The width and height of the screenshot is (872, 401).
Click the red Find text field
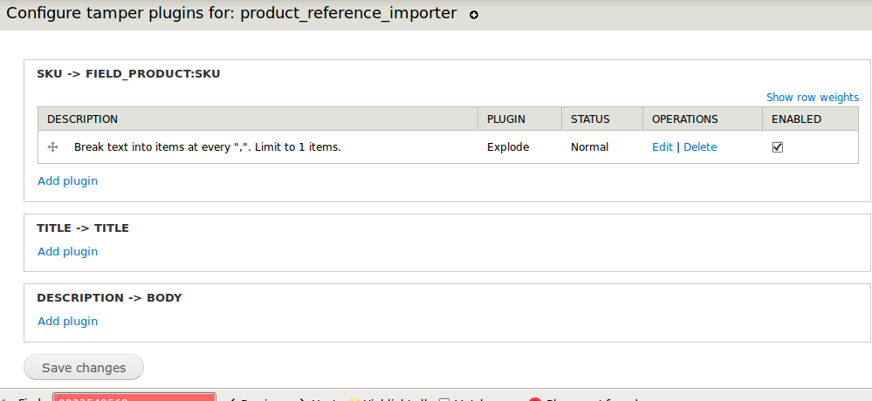tap(134, 398)
